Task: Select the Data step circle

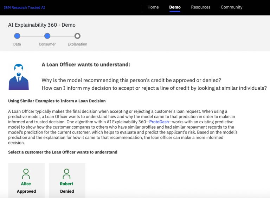Action: pyautogui.click(x=17, y=36)
